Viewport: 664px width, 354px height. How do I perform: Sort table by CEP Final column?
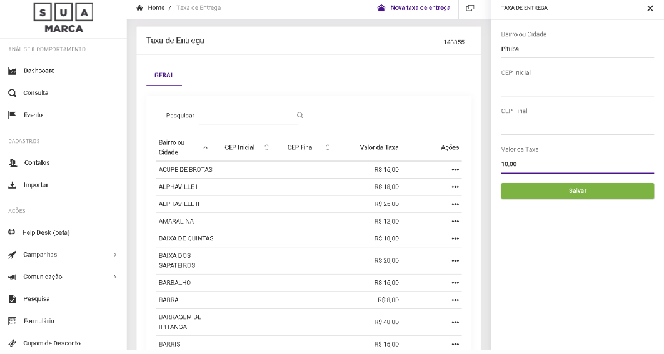(328, 147)
